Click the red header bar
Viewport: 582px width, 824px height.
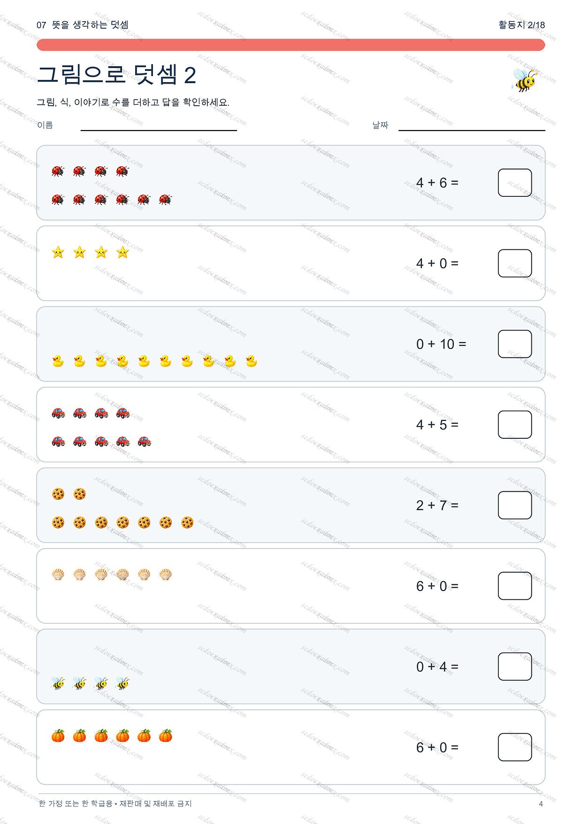pos(291,45)
